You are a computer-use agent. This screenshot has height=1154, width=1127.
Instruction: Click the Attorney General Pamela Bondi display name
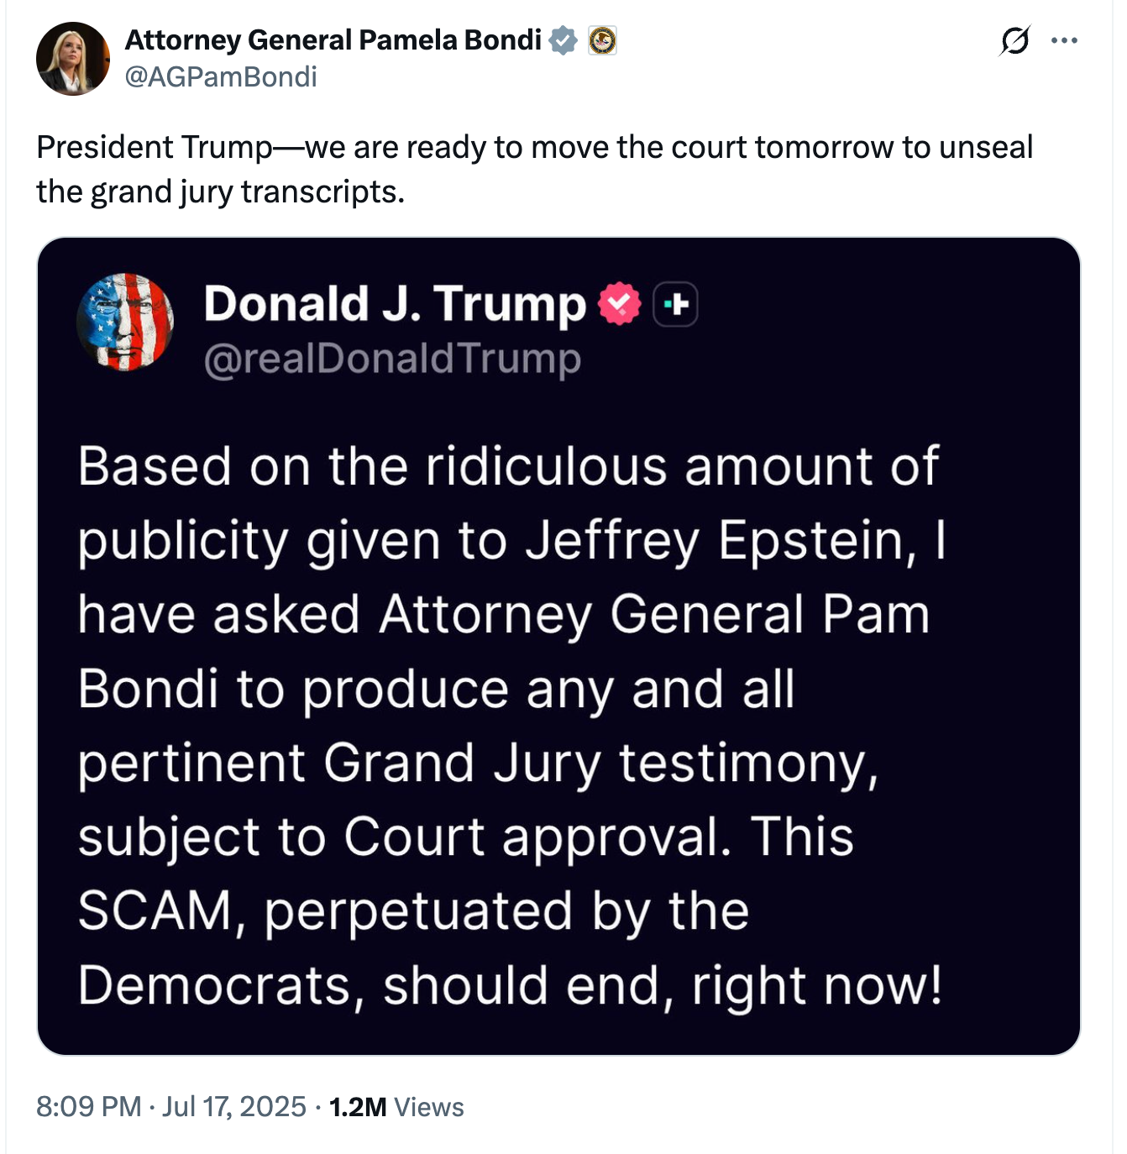[333, 39]
